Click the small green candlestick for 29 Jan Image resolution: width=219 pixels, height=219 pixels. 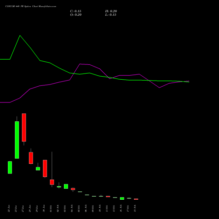pyautogui.click(x=38, y=169)
